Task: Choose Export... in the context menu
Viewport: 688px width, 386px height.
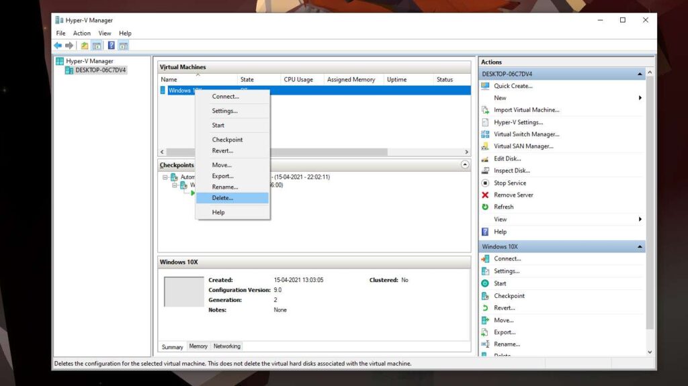Action: pyautogui.click(x=232, y=176)
